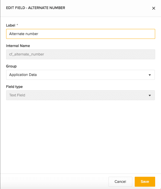Close the Edit Field dialog with X
This screenshot has width=161, height=189.
coord(153,8)
